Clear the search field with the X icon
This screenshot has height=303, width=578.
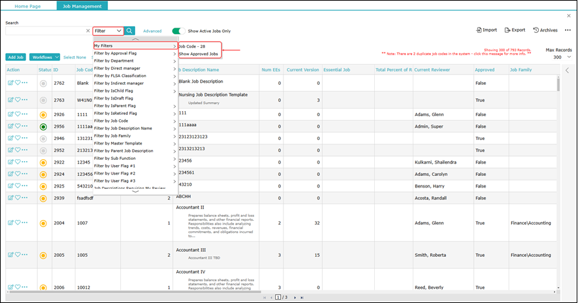click(x=87, y=31)
